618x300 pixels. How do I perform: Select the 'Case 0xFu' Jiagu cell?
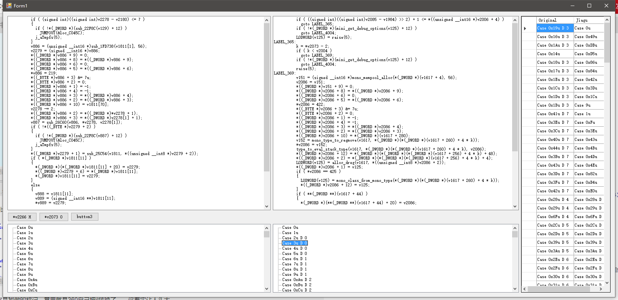pyautogui.click(x=589, y=123)
